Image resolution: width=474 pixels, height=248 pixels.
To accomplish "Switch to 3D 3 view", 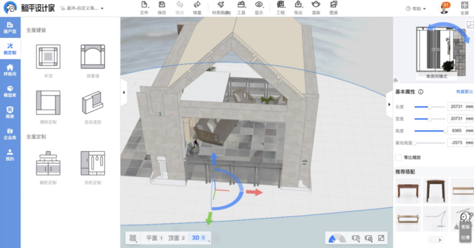I will (x=199, y=238).
